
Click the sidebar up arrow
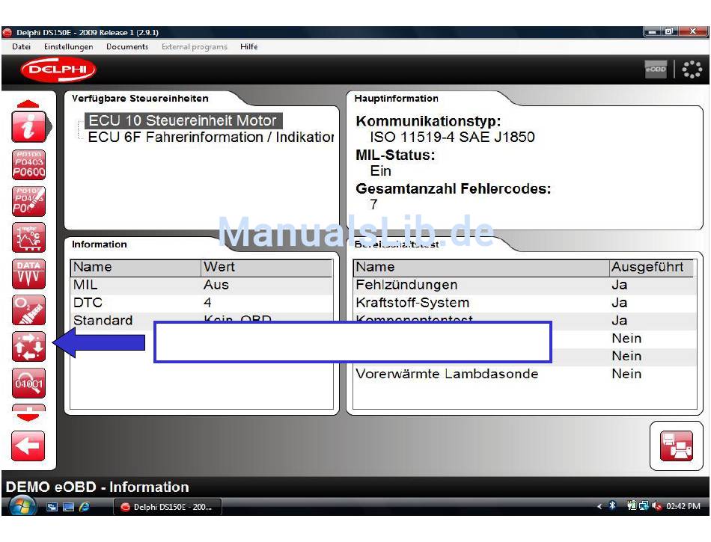point(28,104)
